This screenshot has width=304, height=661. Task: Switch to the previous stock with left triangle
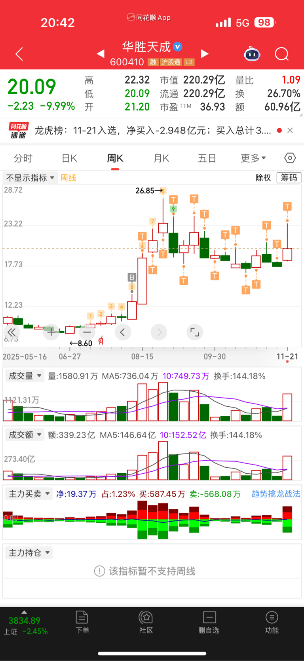click(101, 53)
